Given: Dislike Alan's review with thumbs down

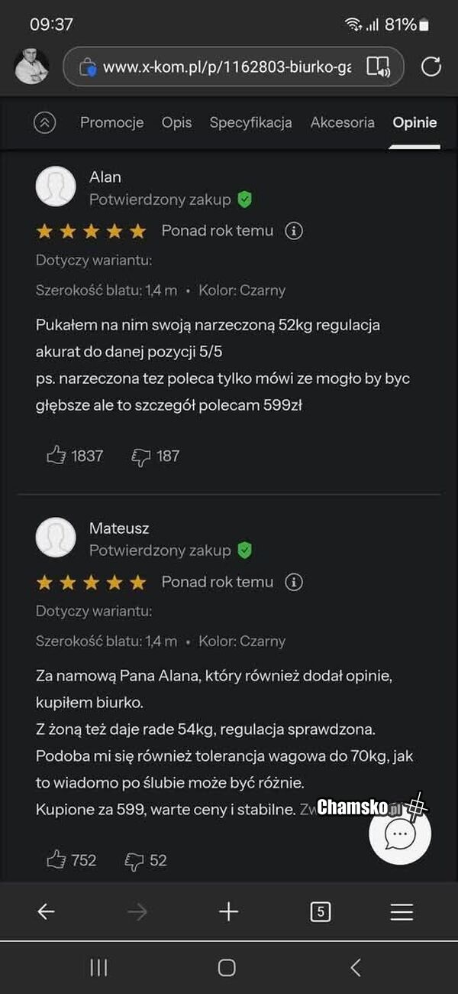Looking at the screenshot, I should pos(141,456).
